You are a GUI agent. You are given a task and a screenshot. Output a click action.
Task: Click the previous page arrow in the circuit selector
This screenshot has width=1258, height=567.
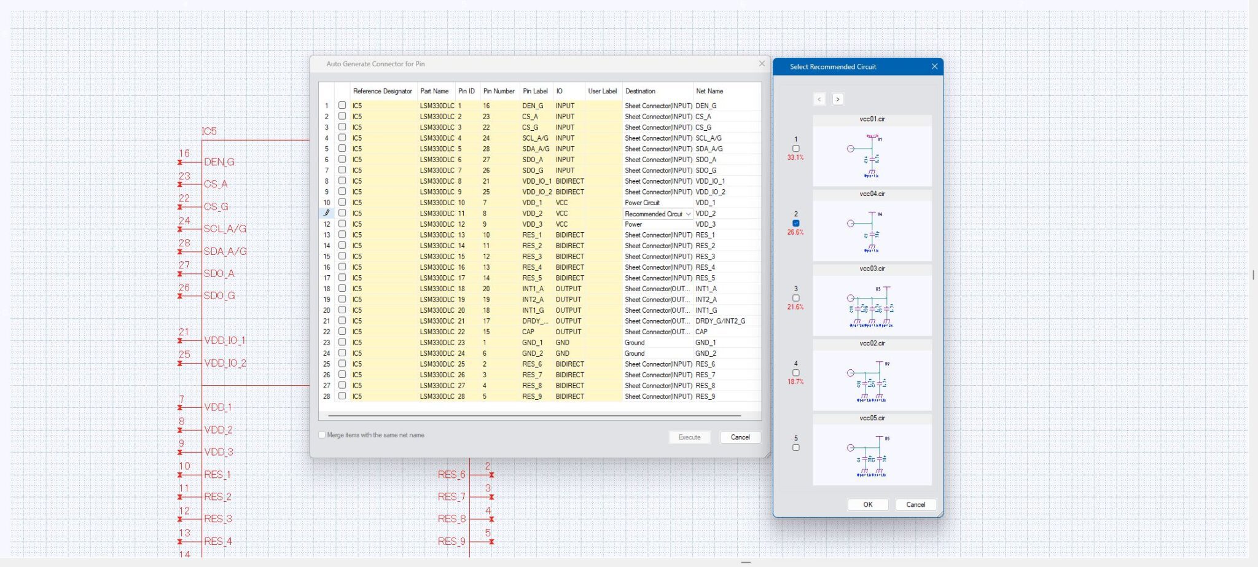(x=818, y=99)
